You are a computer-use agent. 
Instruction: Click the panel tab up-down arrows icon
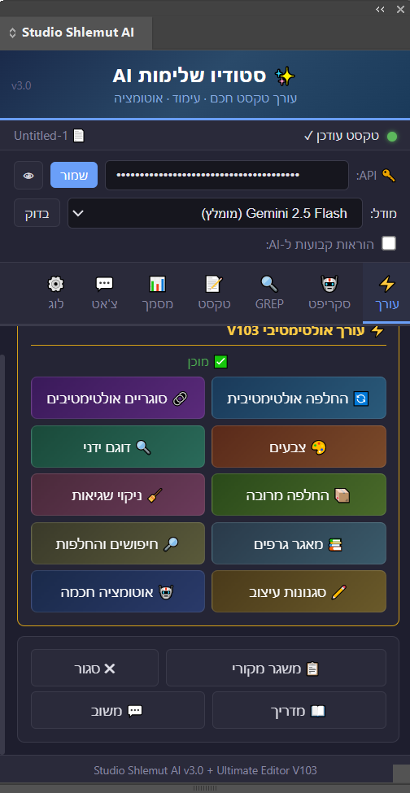pos(13,33)
